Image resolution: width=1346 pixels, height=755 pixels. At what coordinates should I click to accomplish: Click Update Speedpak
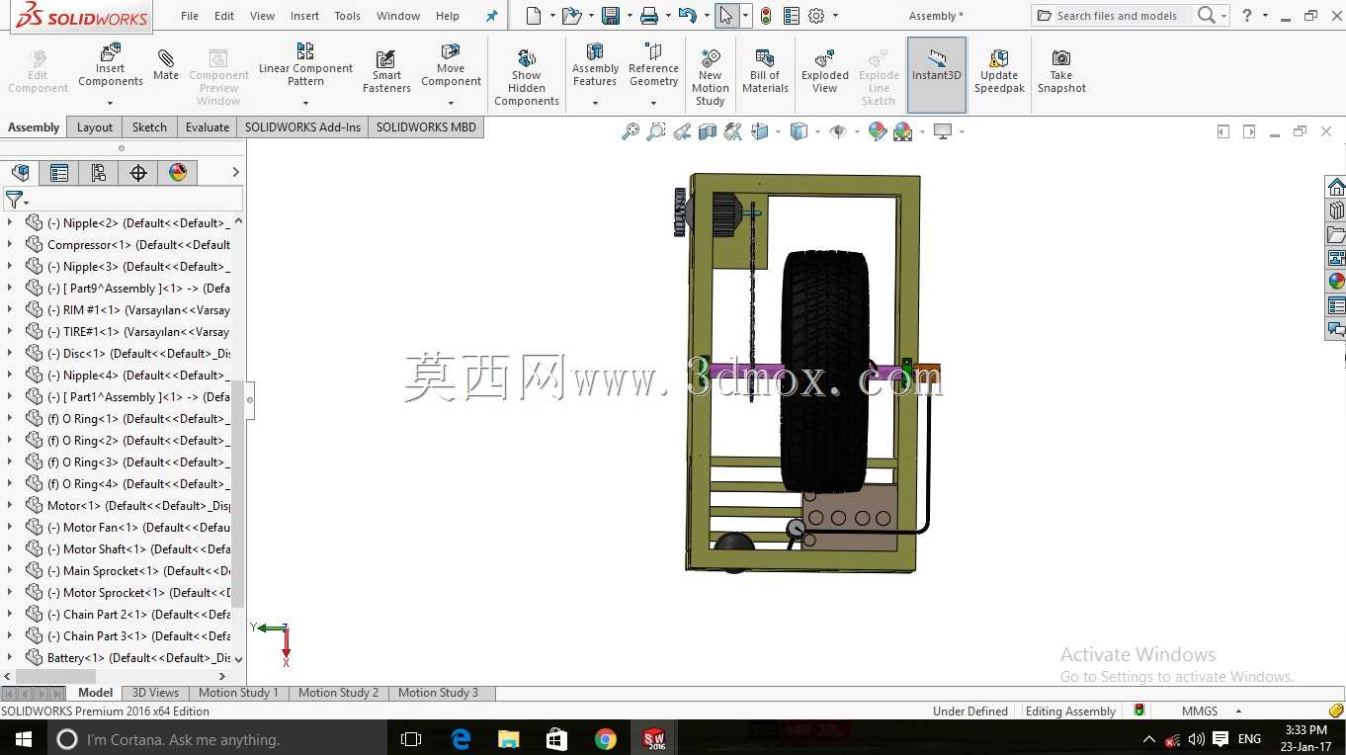coord(999,71)
